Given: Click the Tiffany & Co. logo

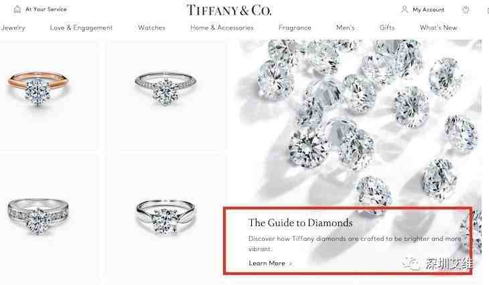Looking at the screenshot, I should coord(229,10).
